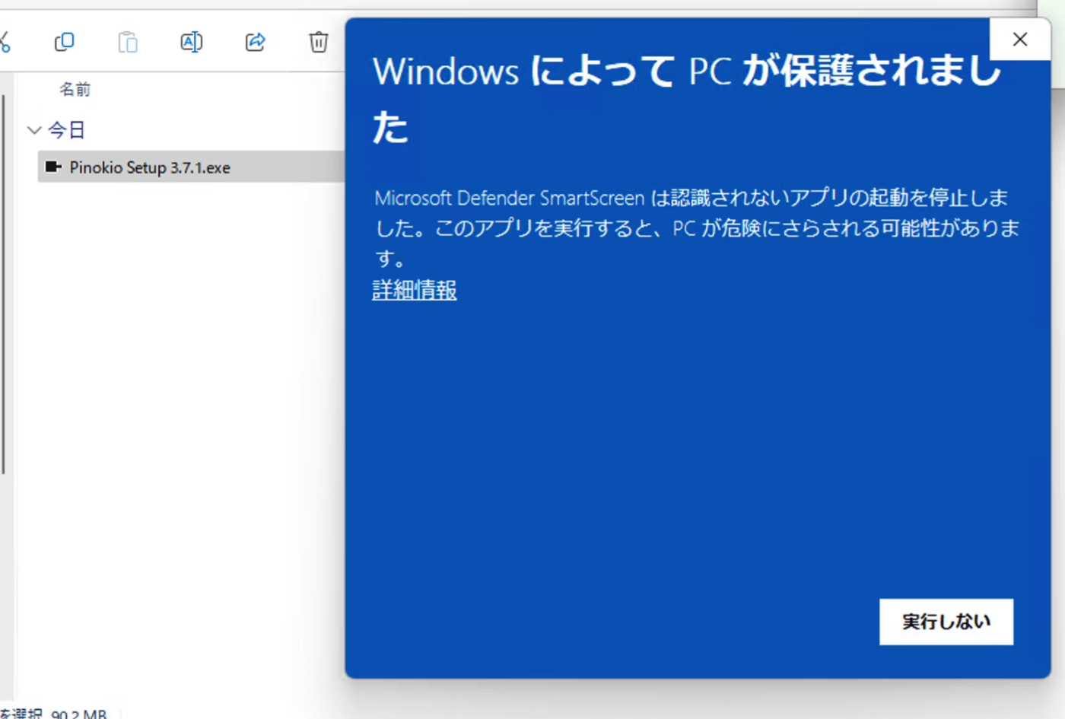The width and height of the screenshot is (1065, 719).
Task: Select Pinokio Setup 3.7.1.exe file
Action: pyautogui.click(x=192, y=167)
